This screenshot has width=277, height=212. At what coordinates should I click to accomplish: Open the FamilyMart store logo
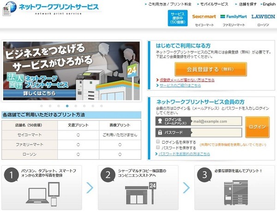pyautogui.click(x=234, y=17)
